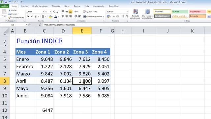Viewport: 211px width, 119px height.
Task: Open Fuente dialog launcher
Action: pyautogui.click(x=58, y=21)
